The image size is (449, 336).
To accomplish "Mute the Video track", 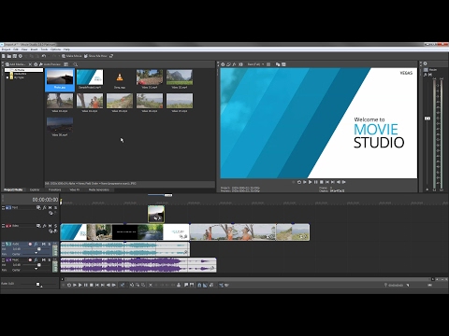I will point(50,226).
